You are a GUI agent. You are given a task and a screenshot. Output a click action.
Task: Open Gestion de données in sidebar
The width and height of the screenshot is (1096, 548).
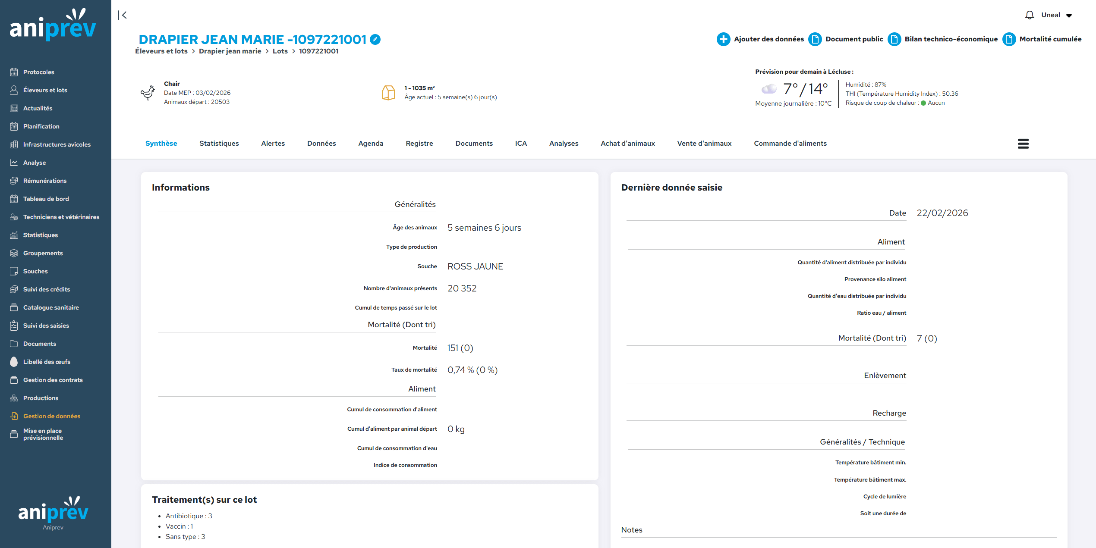(x=51, y=416)
